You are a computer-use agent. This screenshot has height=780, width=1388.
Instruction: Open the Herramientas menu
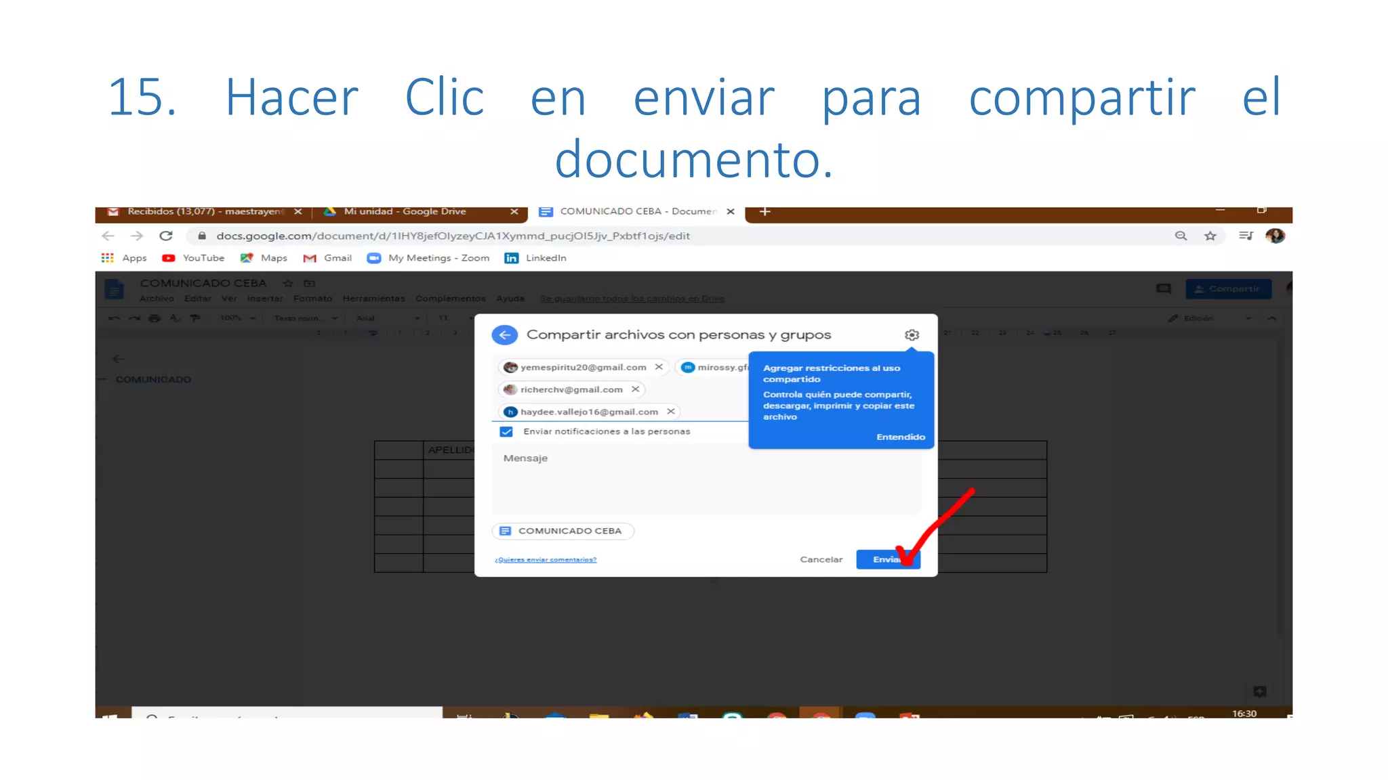(x=373, y=299)
